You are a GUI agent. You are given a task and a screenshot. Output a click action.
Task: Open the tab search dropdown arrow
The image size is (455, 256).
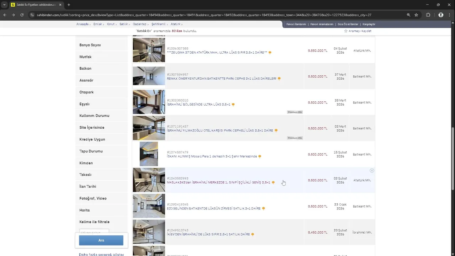[x=4, y=5]
